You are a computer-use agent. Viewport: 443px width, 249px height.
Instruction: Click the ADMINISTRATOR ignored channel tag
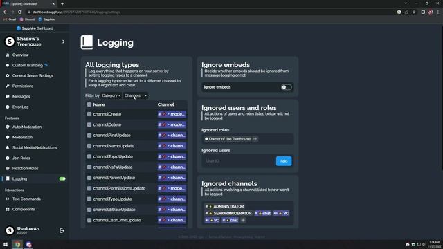point(224,206)
